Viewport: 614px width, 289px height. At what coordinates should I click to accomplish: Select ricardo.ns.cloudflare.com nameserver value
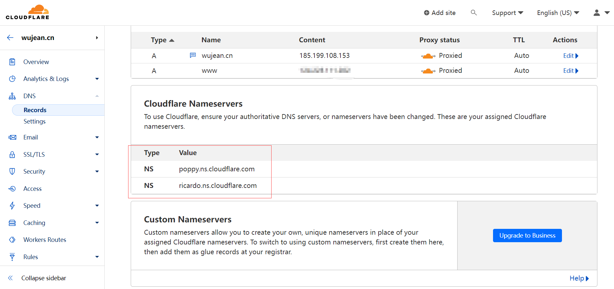(218, 186)
